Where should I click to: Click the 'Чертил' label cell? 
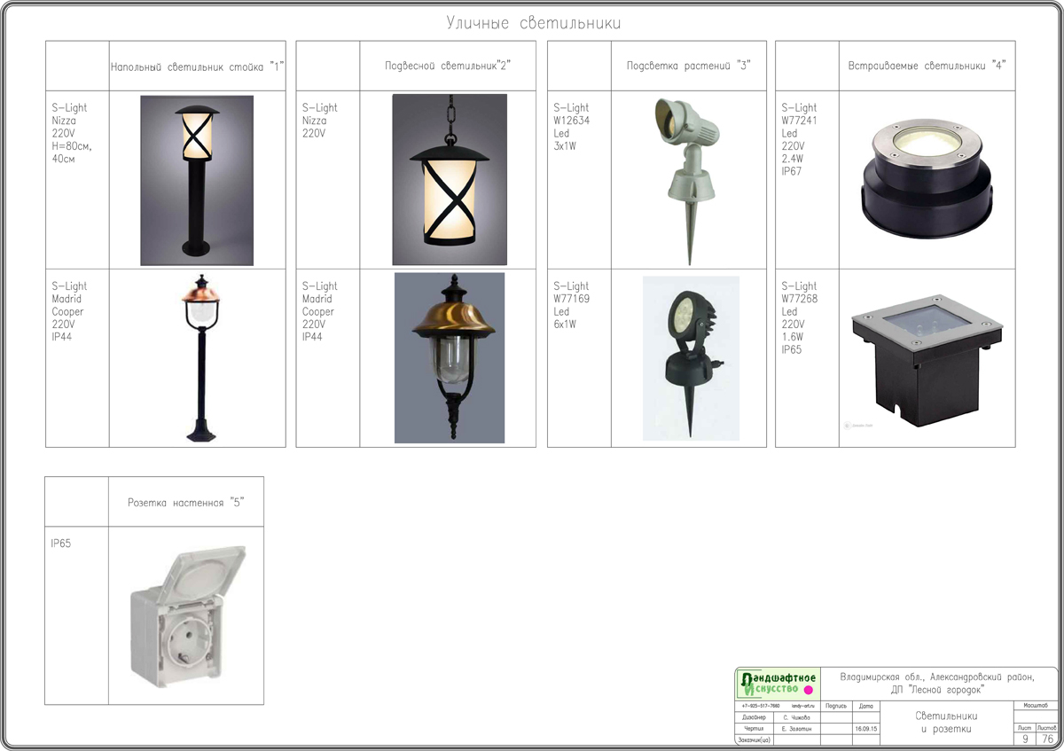tap(754, 729)
